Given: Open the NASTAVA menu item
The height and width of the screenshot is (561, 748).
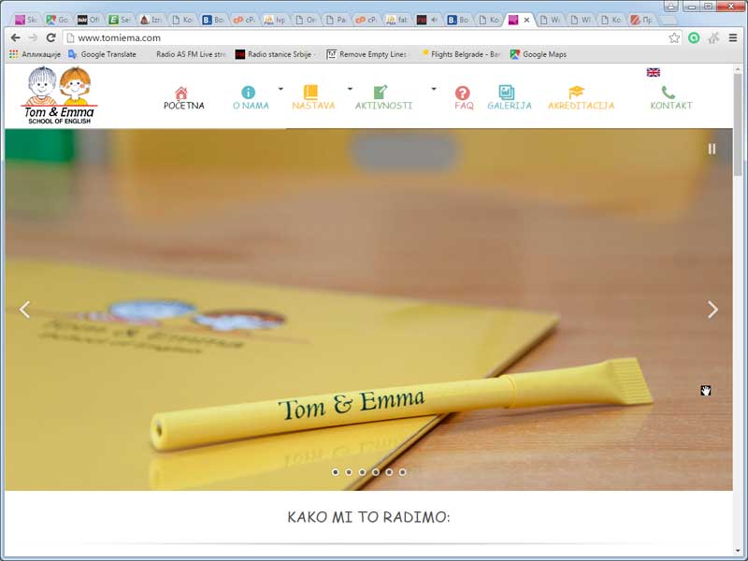Looking at the screenshot, I should click(x=313, y=106).
